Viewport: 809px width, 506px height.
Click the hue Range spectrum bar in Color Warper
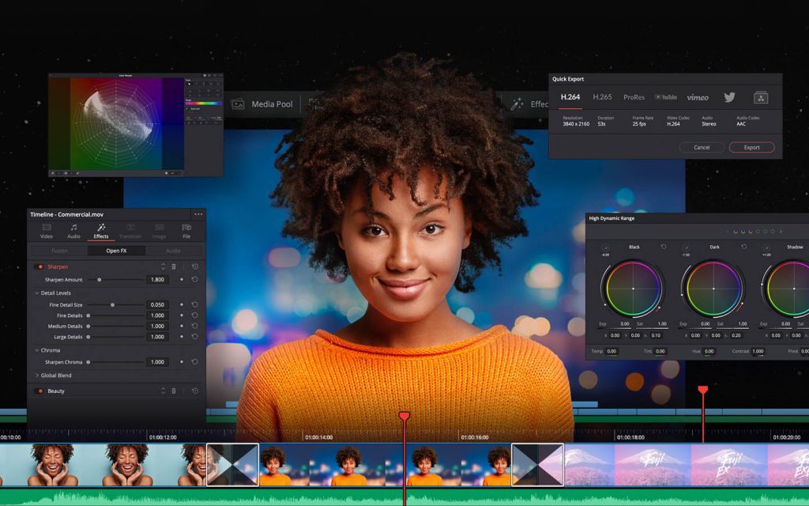pos(204,104)
